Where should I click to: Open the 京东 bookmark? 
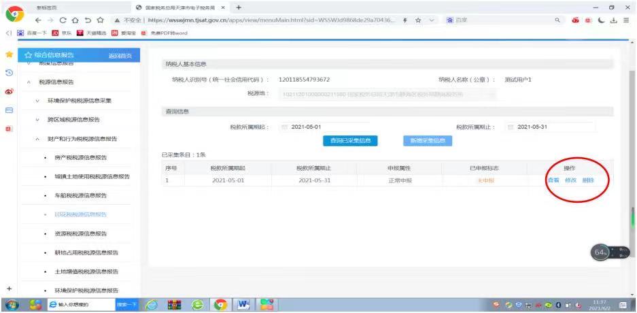click(62, 33)
